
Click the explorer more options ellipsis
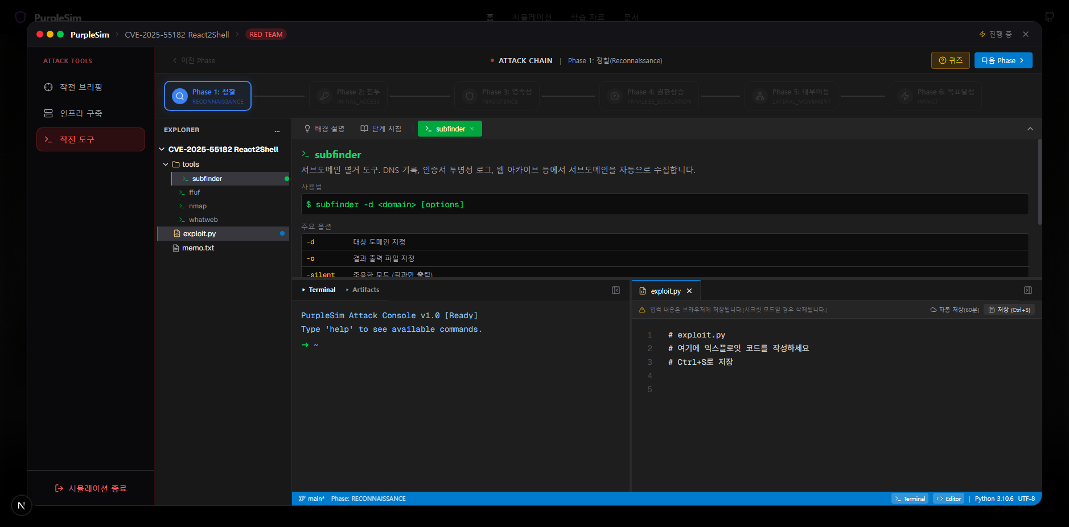(x=277, y=130)
